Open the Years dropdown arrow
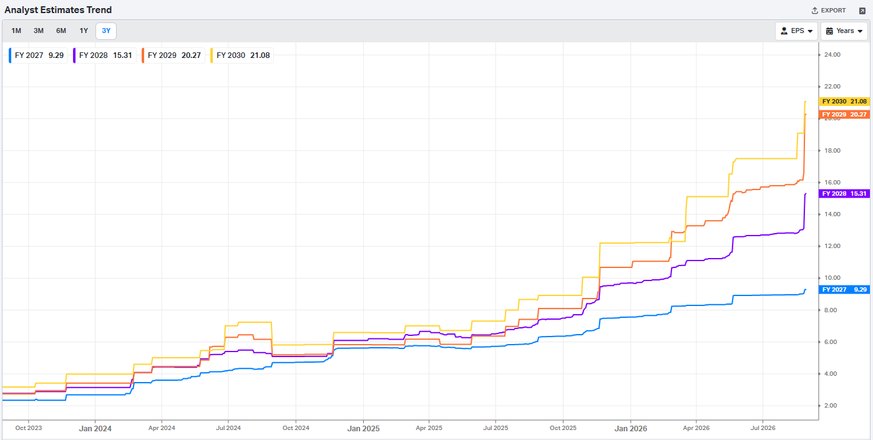Screen dimensions: 873x440 (x=860, y=31)
